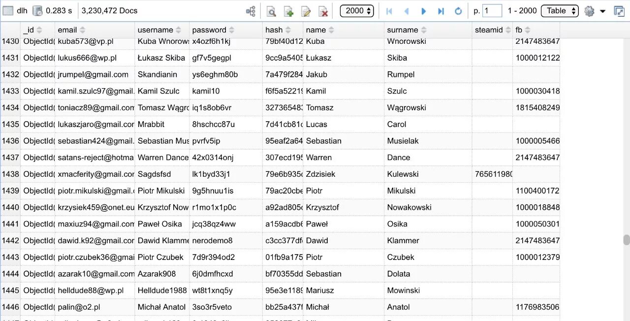This screenshot has width=630, height=321.
Task: Go to the next page of results
Action: tap(424, 11)
